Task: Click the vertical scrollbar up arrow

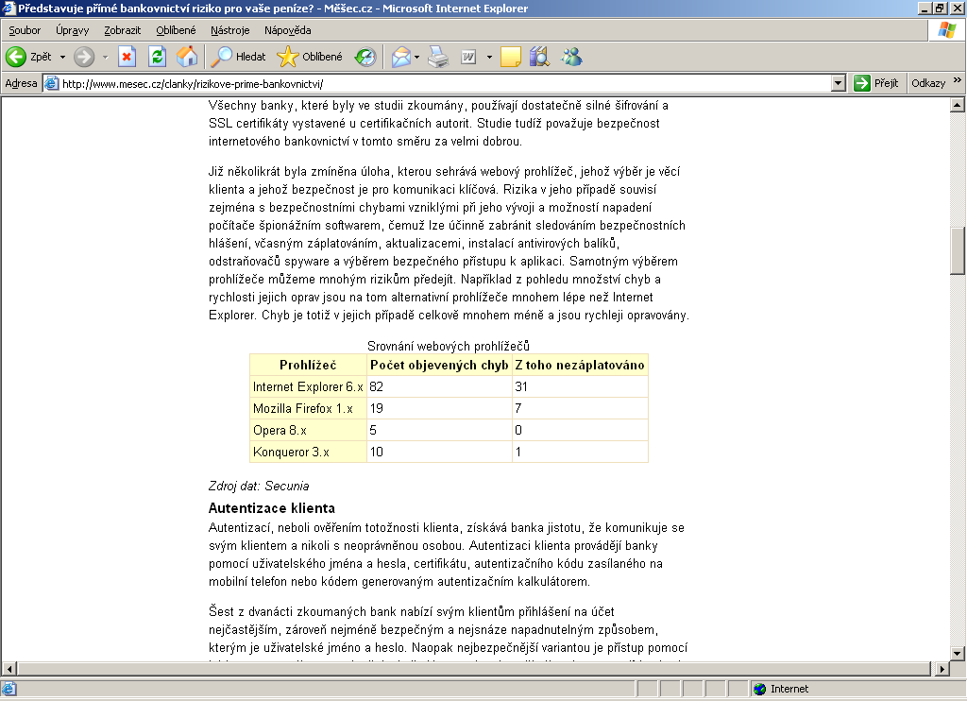Action: (x=958, y=105)
